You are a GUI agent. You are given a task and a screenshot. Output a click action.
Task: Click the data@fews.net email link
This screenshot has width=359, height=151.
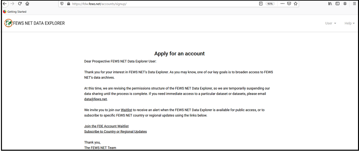pyautogui.click(x=96, y=99)
